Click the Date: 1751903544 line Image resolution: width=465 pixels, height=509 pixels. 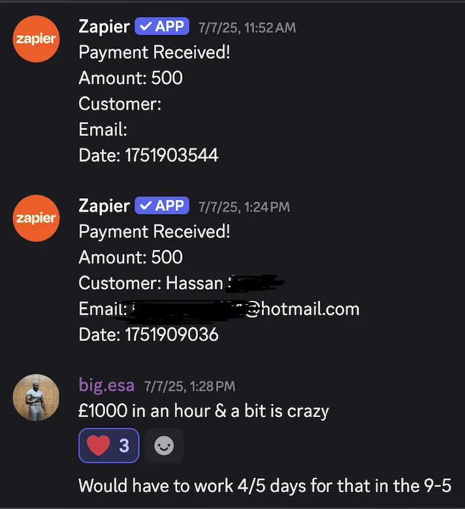pos(148,155)
